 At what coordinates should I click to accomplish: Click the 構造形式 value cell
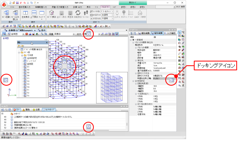[164, 45]
